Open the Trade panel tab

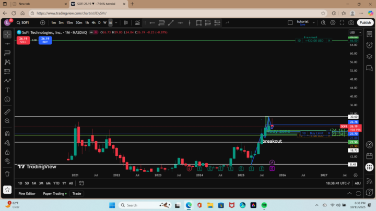77,193
